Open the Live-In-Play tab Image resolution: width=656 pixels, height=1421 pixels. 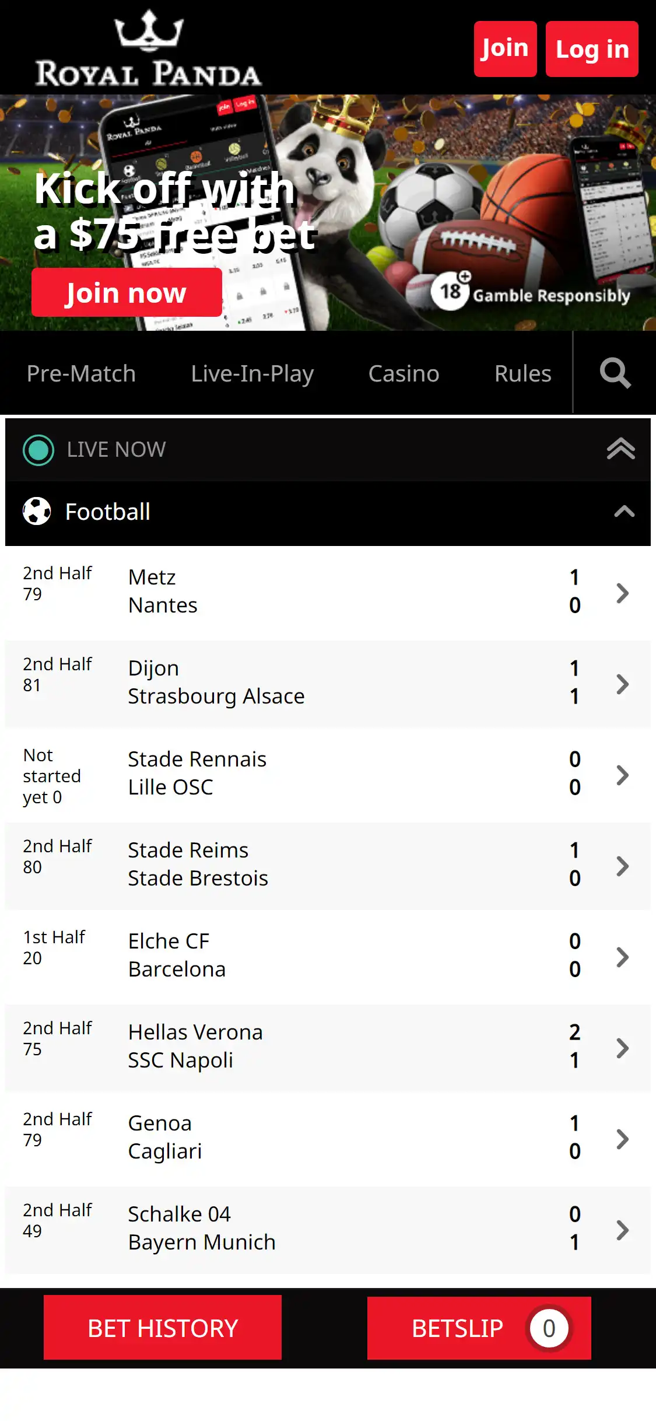[x=252, y=373]
